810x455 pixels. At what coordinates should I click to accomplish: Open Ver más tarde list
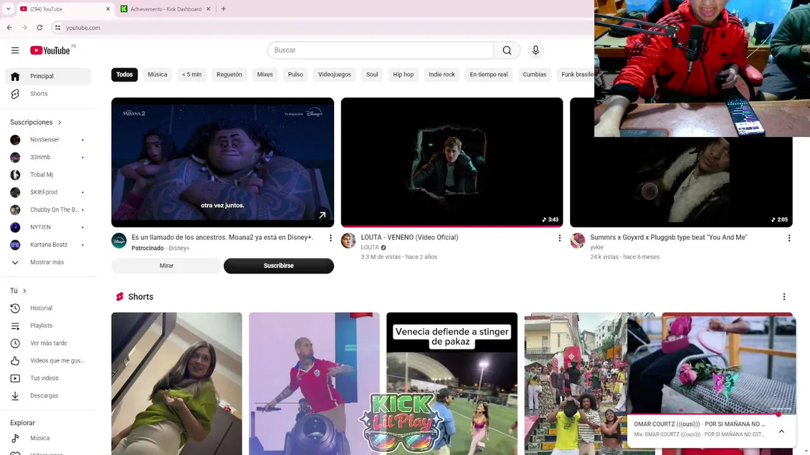point(48,343)
